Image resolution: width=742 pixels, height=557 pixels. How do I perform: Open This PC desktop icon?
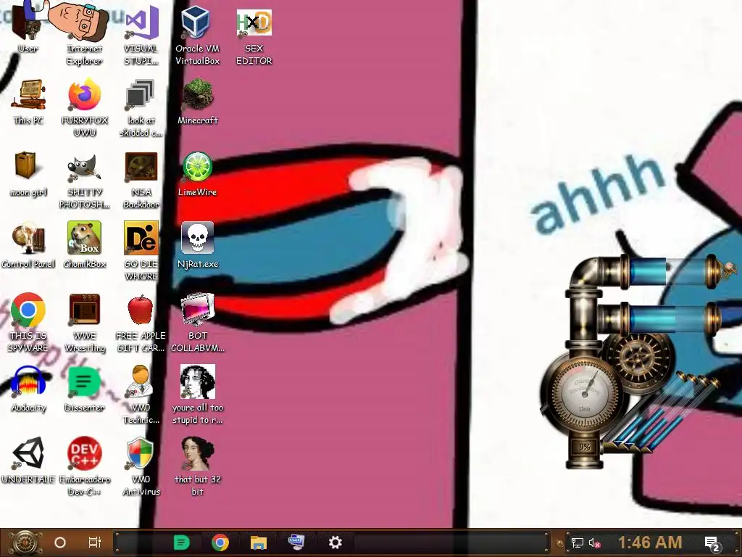(x=28, y=102)
